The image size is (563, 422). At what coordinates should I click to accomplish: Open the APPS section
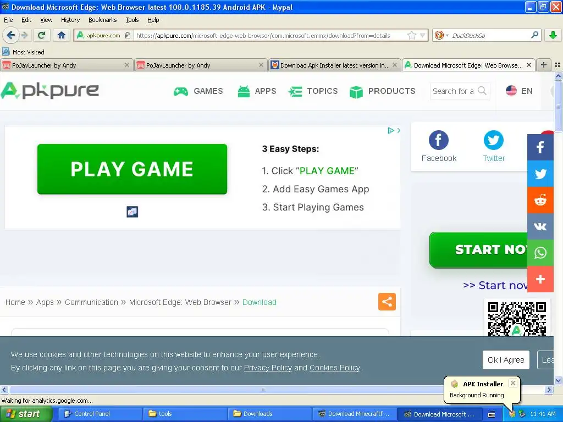257,91
